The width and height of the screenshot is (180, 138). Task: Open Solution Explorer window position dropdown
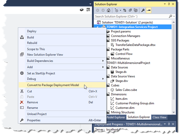coord(165,4)
